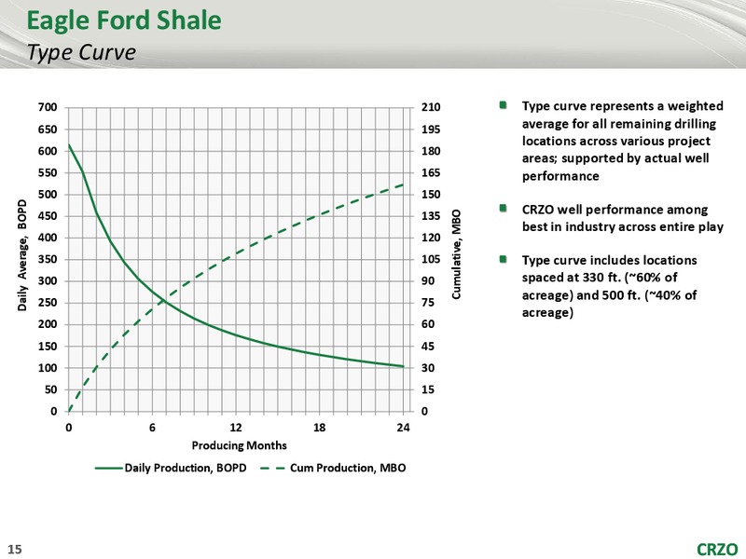Click 'acreage) and 500 ft. (~40% of'

click(x=609, y=295)
